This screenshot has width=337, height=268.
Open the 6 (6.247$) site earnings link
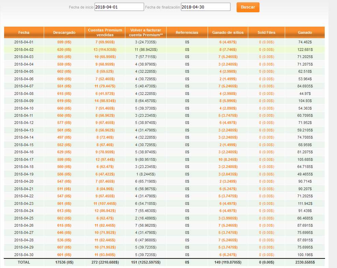coord(228,255)
